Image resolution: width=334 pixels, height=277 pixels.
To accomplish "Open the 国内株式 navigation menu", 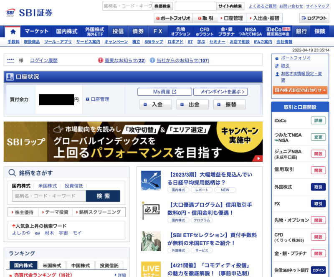I will point(67,31).
